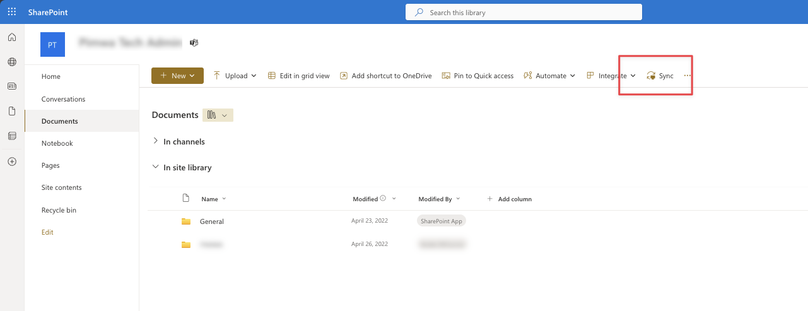Click the blurred site title
Viewport: 808px width, 311px height.
coord(131,43)
